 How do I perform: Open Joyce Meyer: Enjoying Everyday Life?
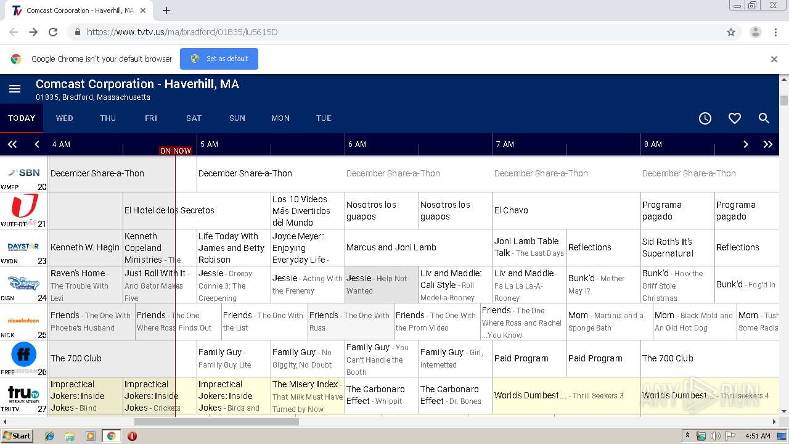pos(308,247)
